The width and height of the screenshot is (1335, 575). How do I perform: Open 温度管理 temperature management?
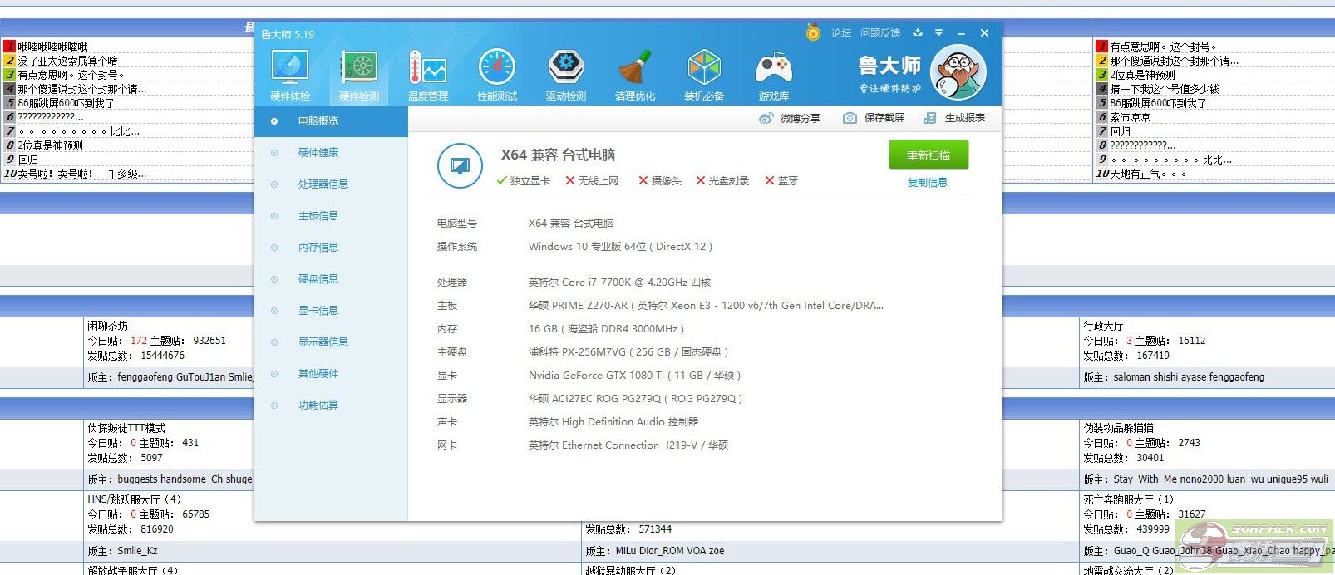tap(428, 76)
